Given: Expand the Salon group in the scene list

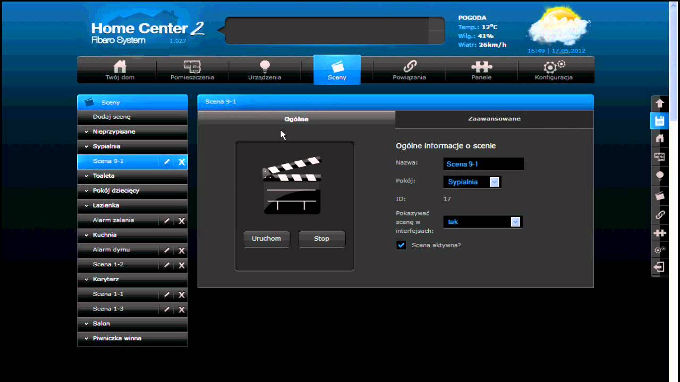Looking at the screenshot, I should pyautogui.click(x=132, y=324).
